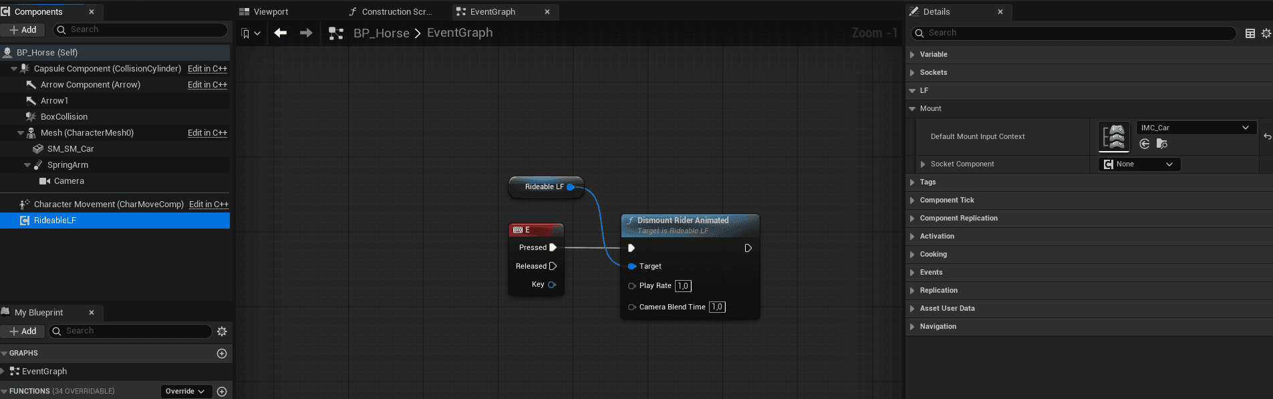The width and height of the screenshot is (1273, 399).
Task: Open the IMC_Car asset dropdown
Action: pos(1196,128)
